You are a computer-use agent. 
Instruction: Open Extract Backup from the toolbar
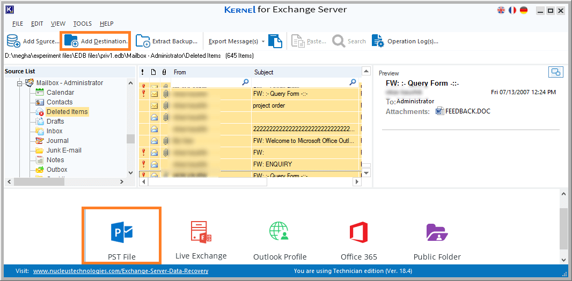pyautogui.click(x=167, y=41)
